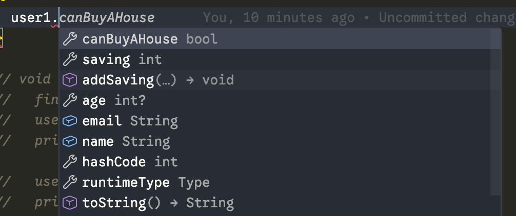
Task: Select the age int? property suggestion
Action: (x=114, y=100)
